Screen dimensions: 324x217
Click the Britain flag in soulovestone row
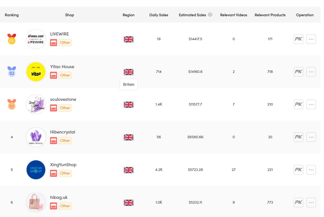pyautogui.click(x=129, y=105)
